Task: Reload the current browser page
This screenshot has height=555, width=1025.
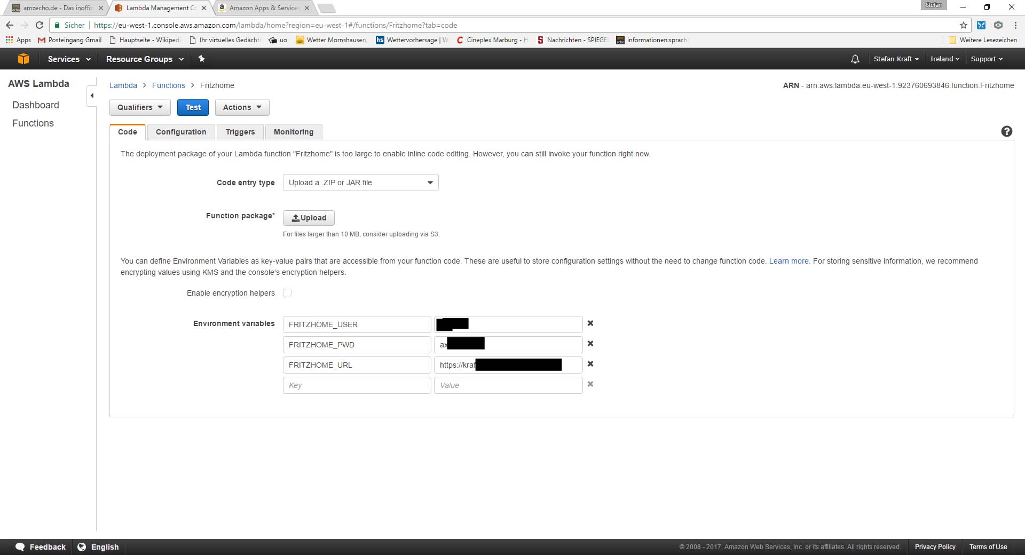Action: click(x=40, y=25)
